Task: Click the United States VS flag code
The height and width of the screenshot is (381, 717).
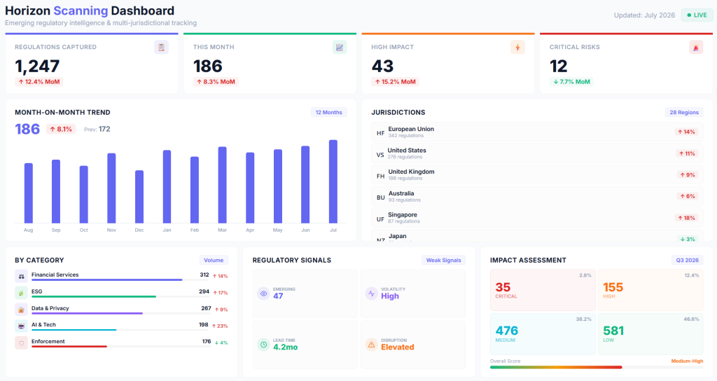Action: [380, 155]
